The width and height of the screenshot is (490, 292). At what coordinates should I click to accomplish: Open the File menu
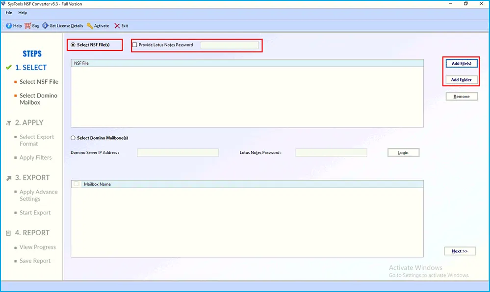coord(9,12)
